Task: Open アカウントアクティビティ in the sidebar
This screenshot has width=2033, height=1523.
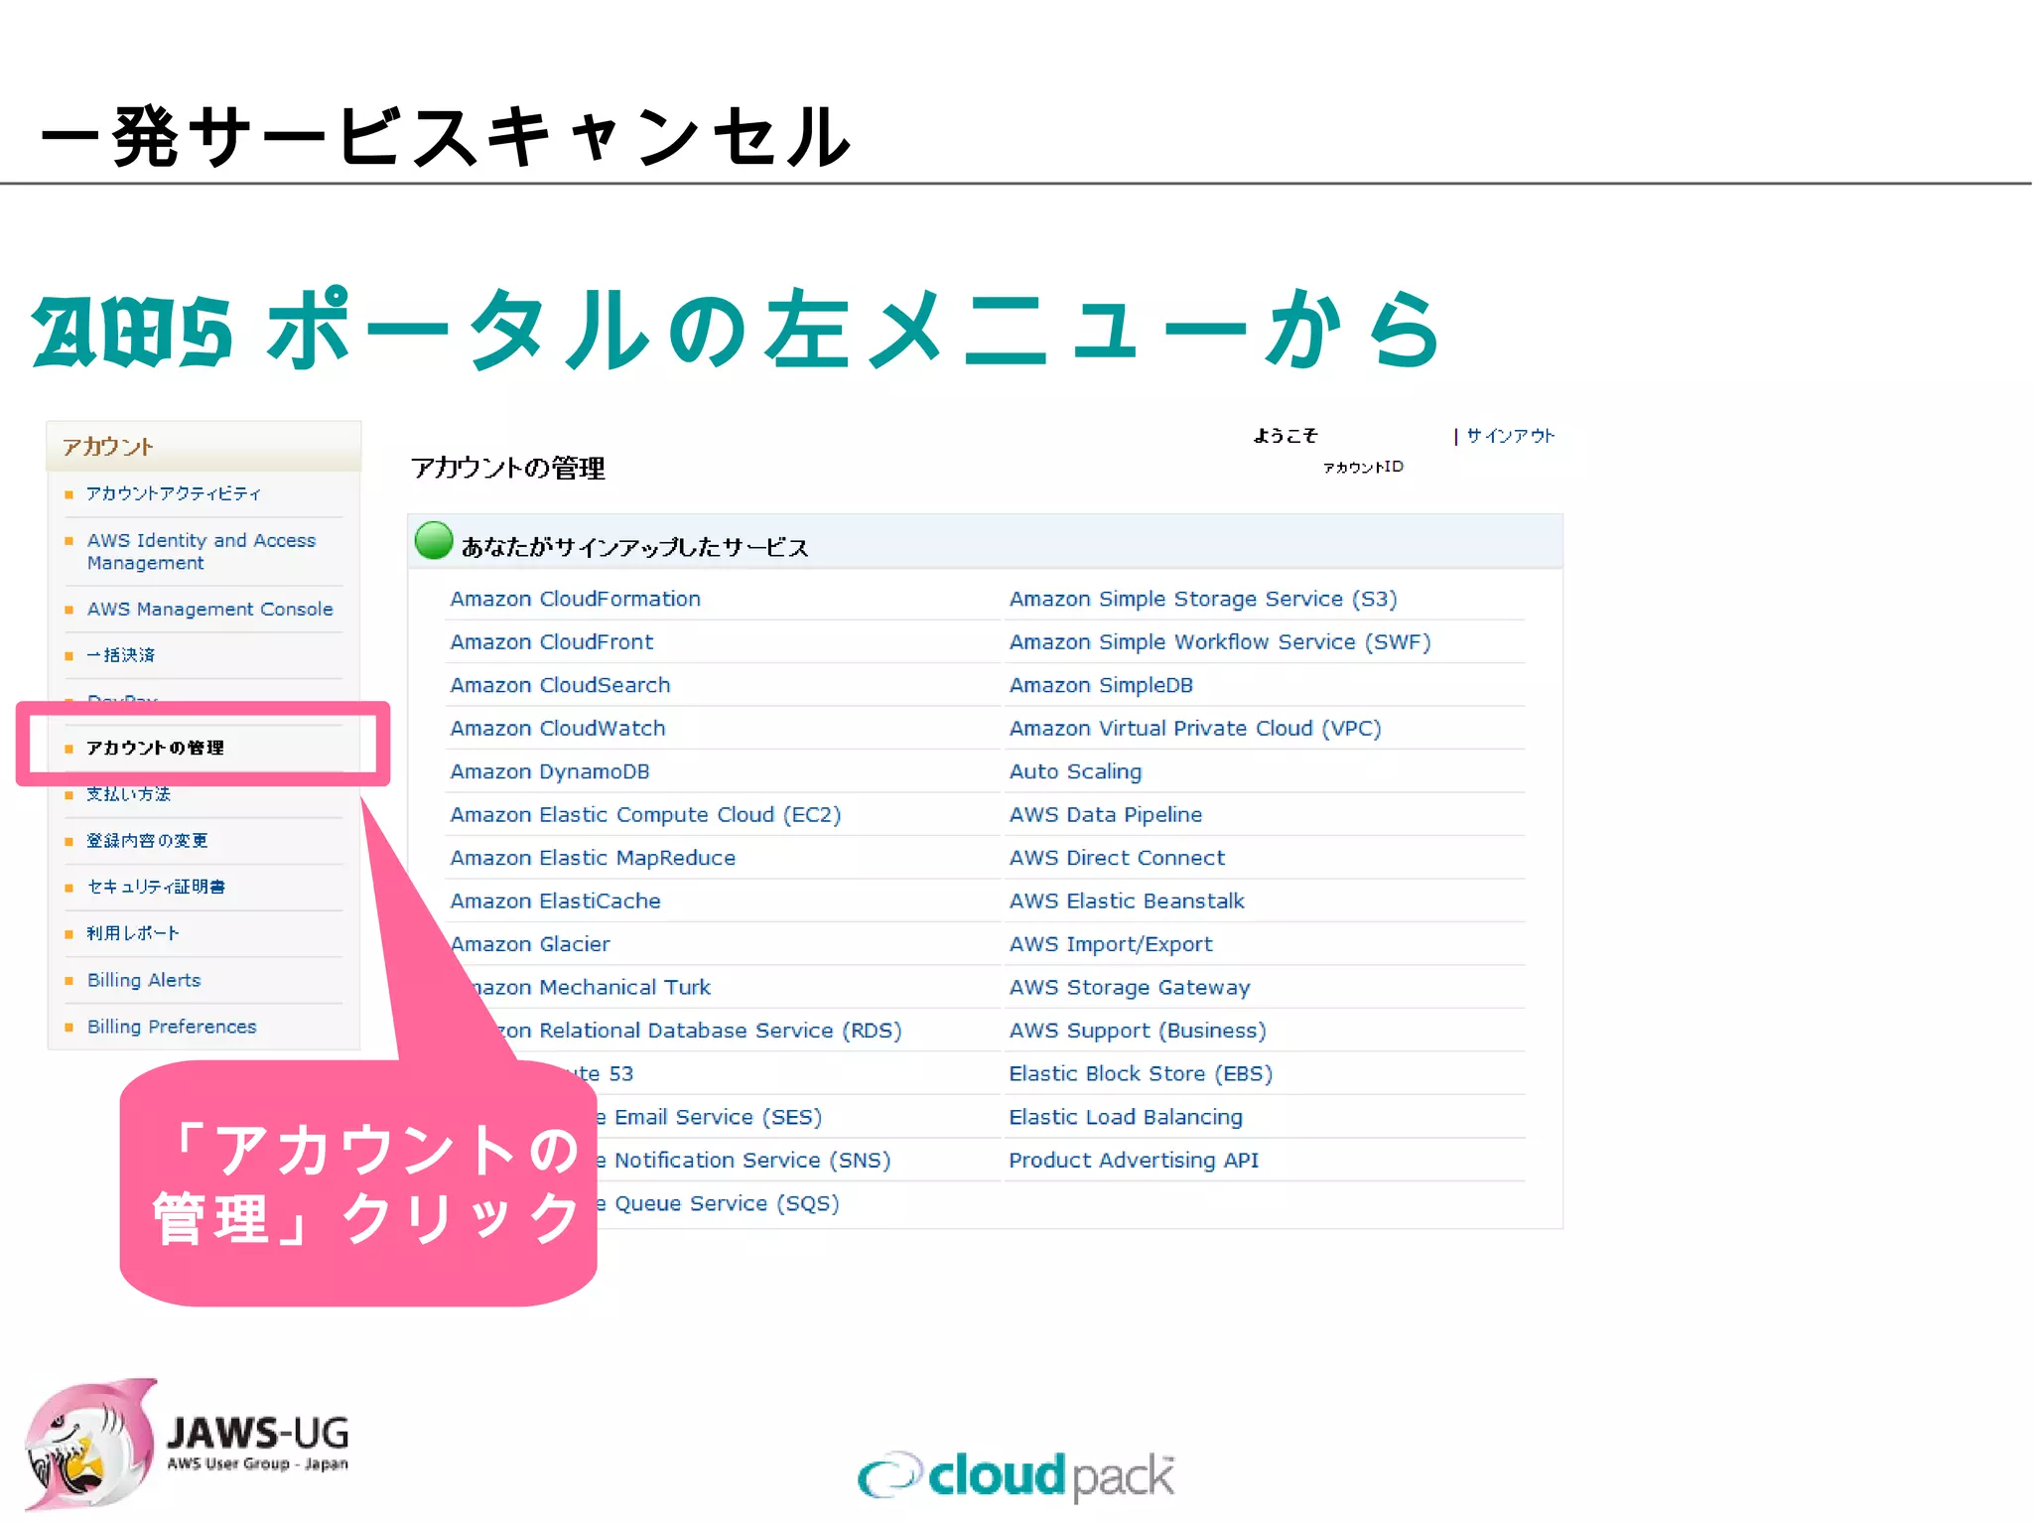Action: pyautogui.click(x=174, y=493)
